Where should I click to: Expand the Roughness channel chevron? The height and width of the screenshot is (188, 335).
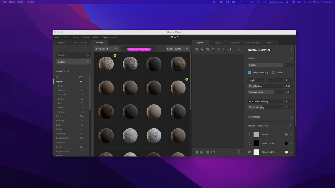291,152
